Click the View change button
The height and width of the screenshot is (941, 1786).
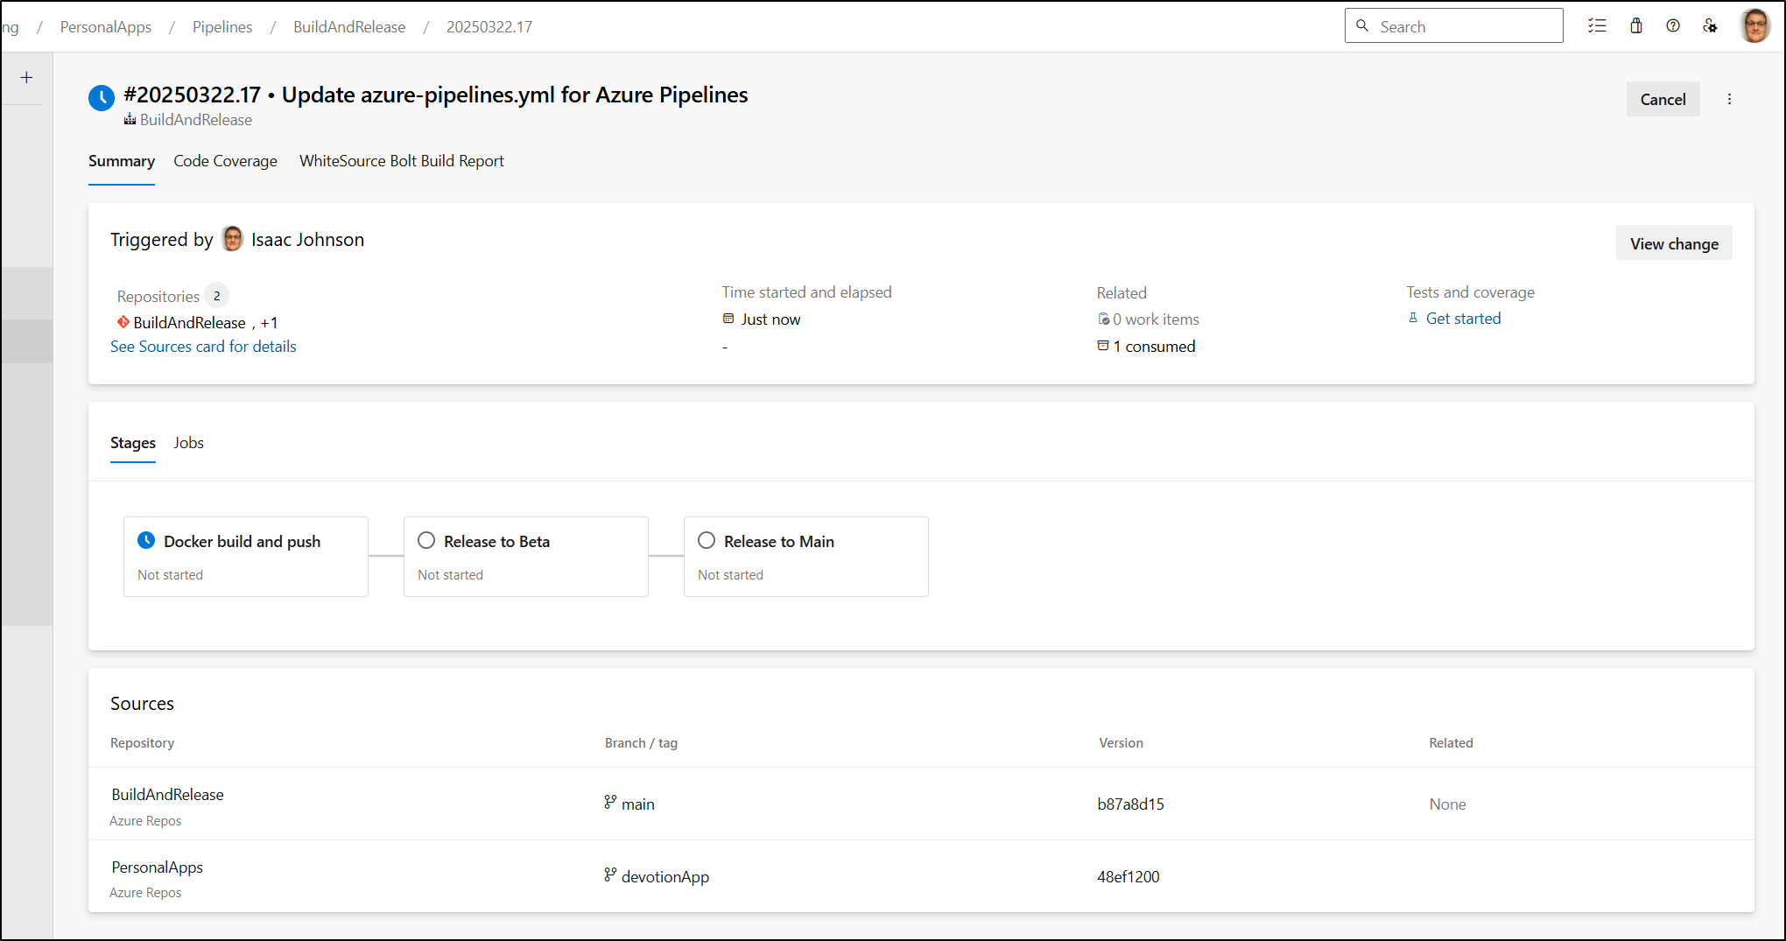point(1674,243)
